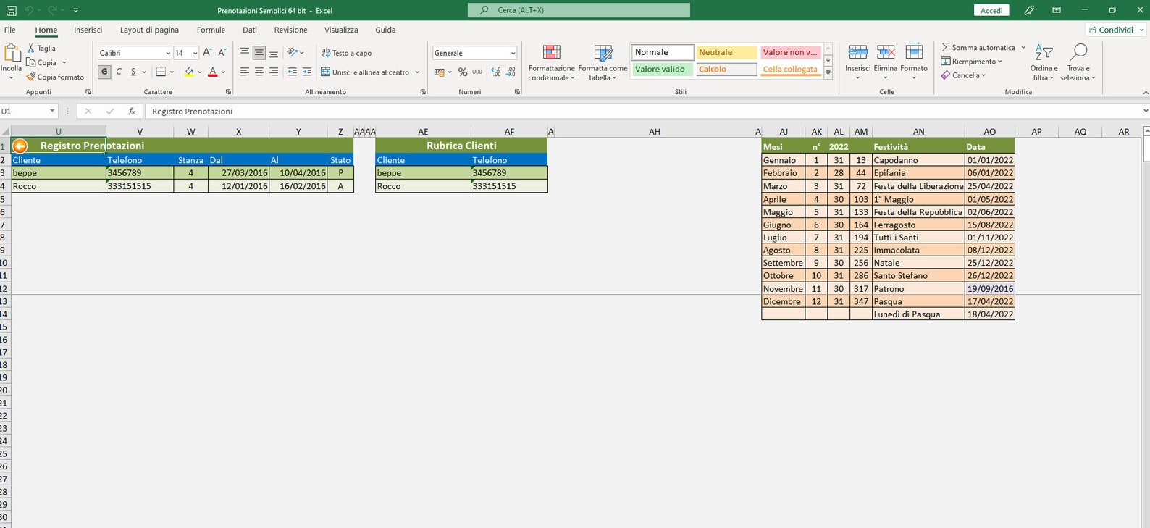Expand Unisci e allinea al centro arrow

coord(417,72)
